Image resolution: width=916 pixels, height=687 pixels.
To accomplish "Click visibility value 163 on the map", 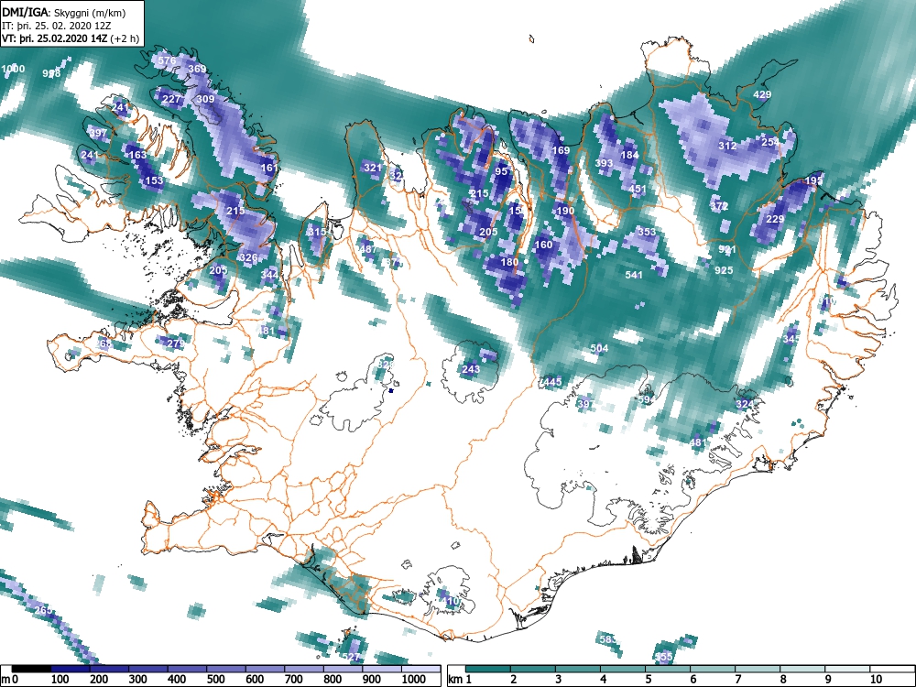I will coord(138,155).
